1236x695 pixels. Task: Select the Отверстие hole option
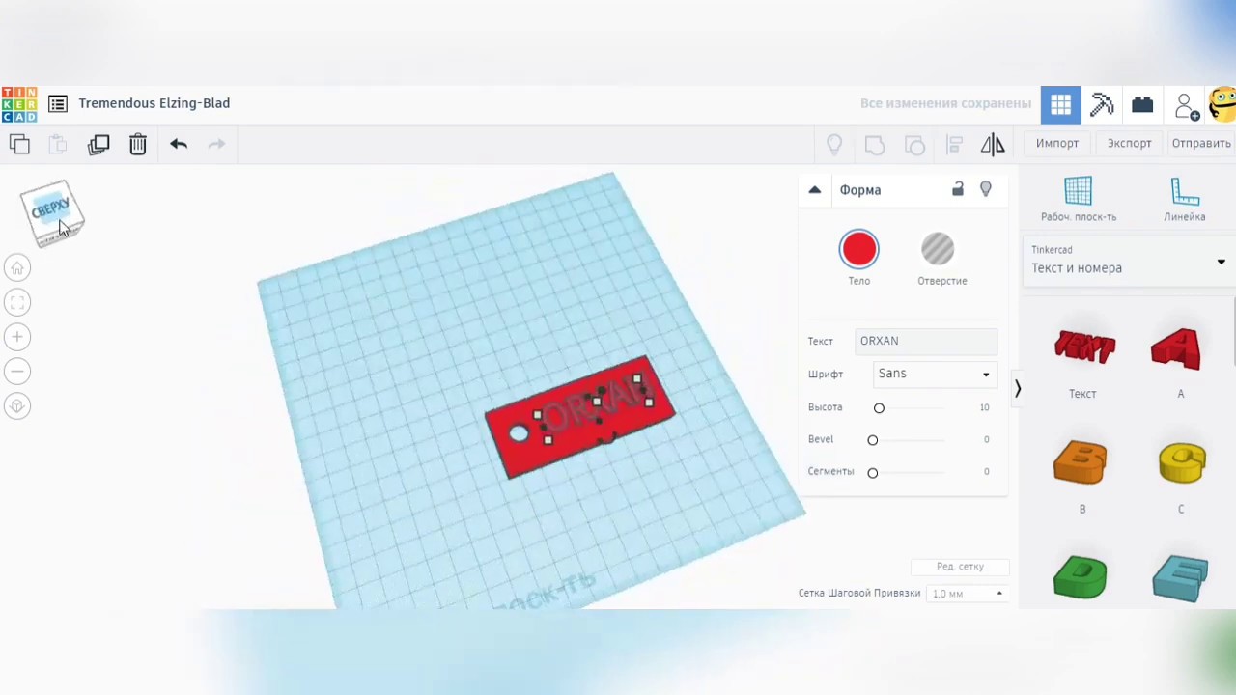coord(938,249)
